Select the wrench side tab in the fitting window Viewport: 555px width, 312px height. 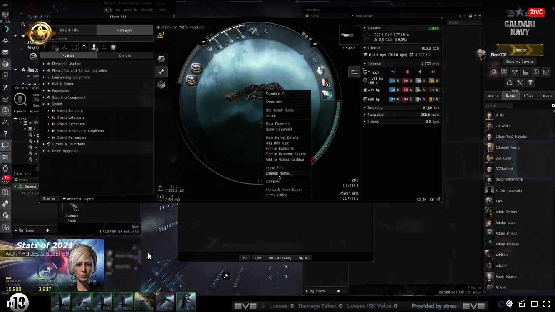click(161, 72)
